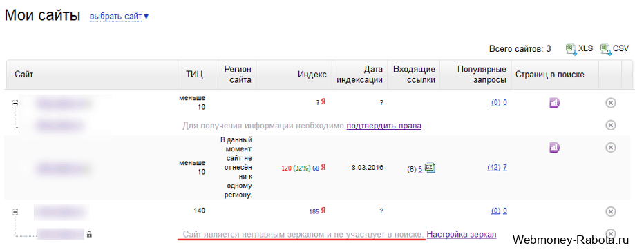
Task: Click the ТИЦ value '140'
Action: (x=199, y=211)
